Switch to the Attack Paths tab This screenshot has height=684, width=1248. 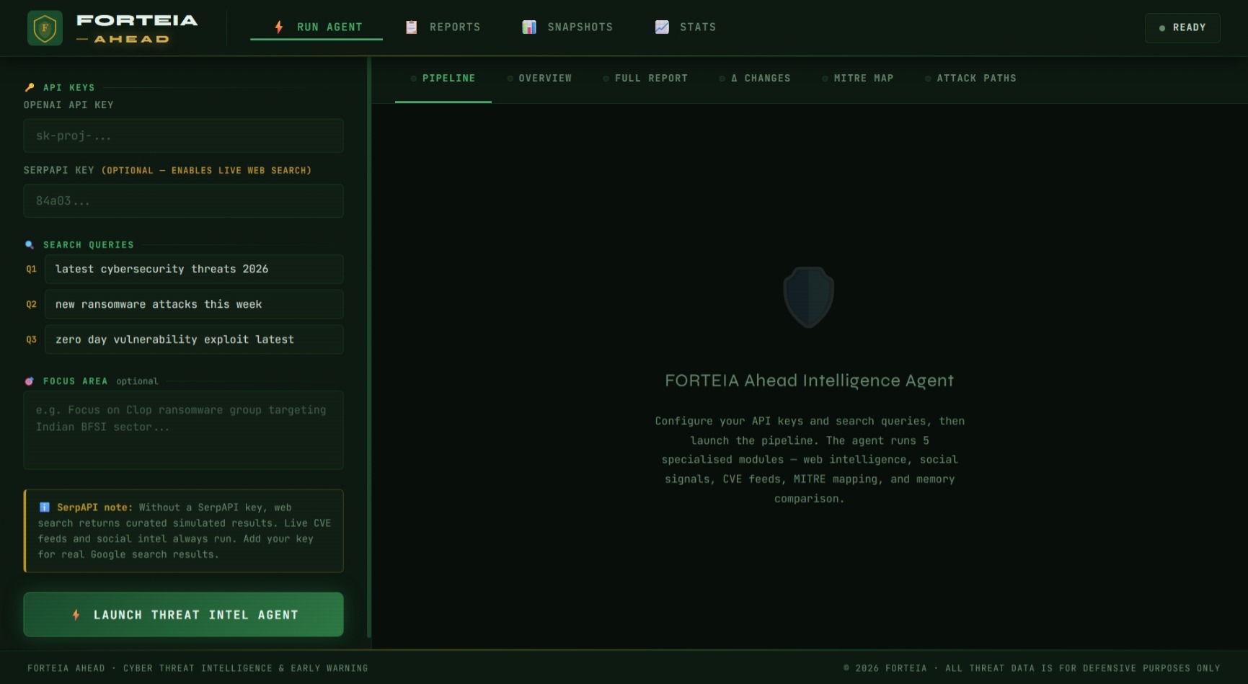tap(971, 79)
